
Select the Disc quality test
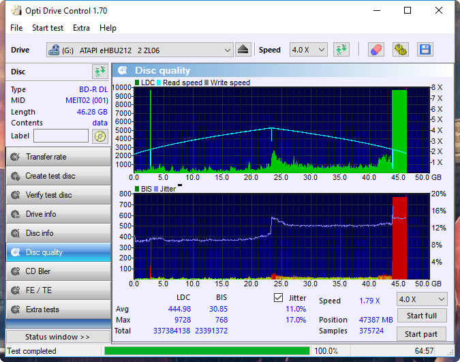pos(59,252)
